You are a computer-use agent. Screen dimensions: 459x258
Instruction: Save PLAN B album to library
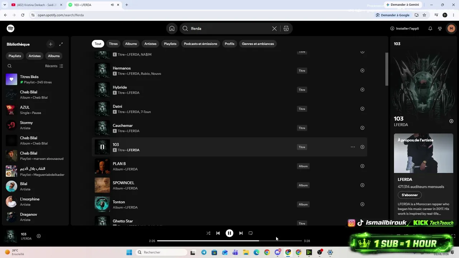tap(362, 166)
